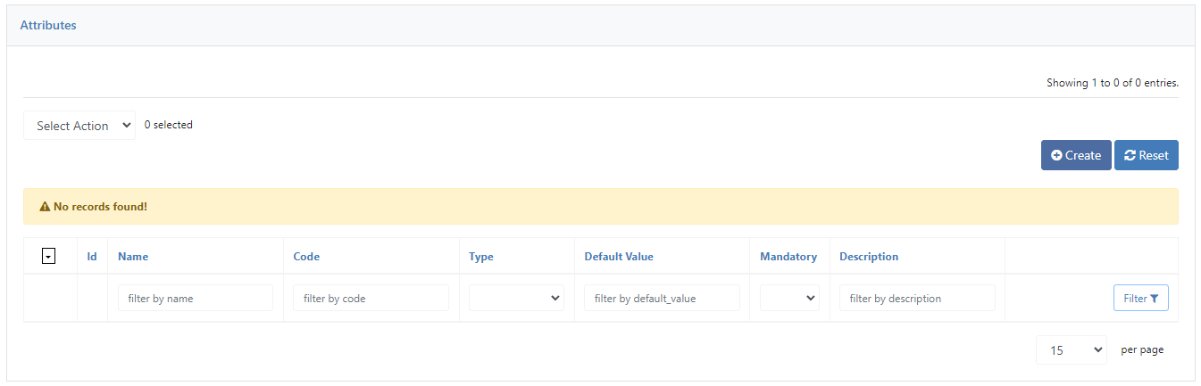Screen dimensions: 1201x386
Task: Focus the filter by description field
Action: click(x=917, y=299)
